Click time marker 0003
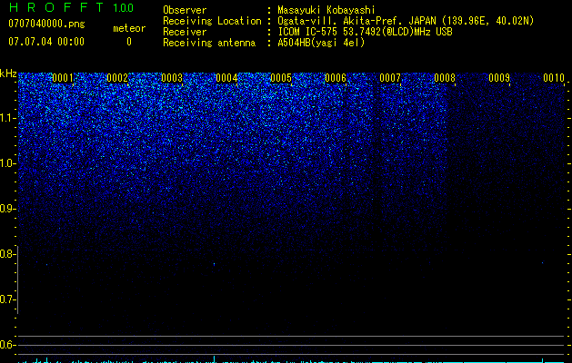Viewport: 572px width, 363px height. (172, 78)
